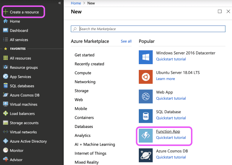Open Azure Cosmos DB Quickstart tutorial link
232x165 pixels.
[171, 157]
